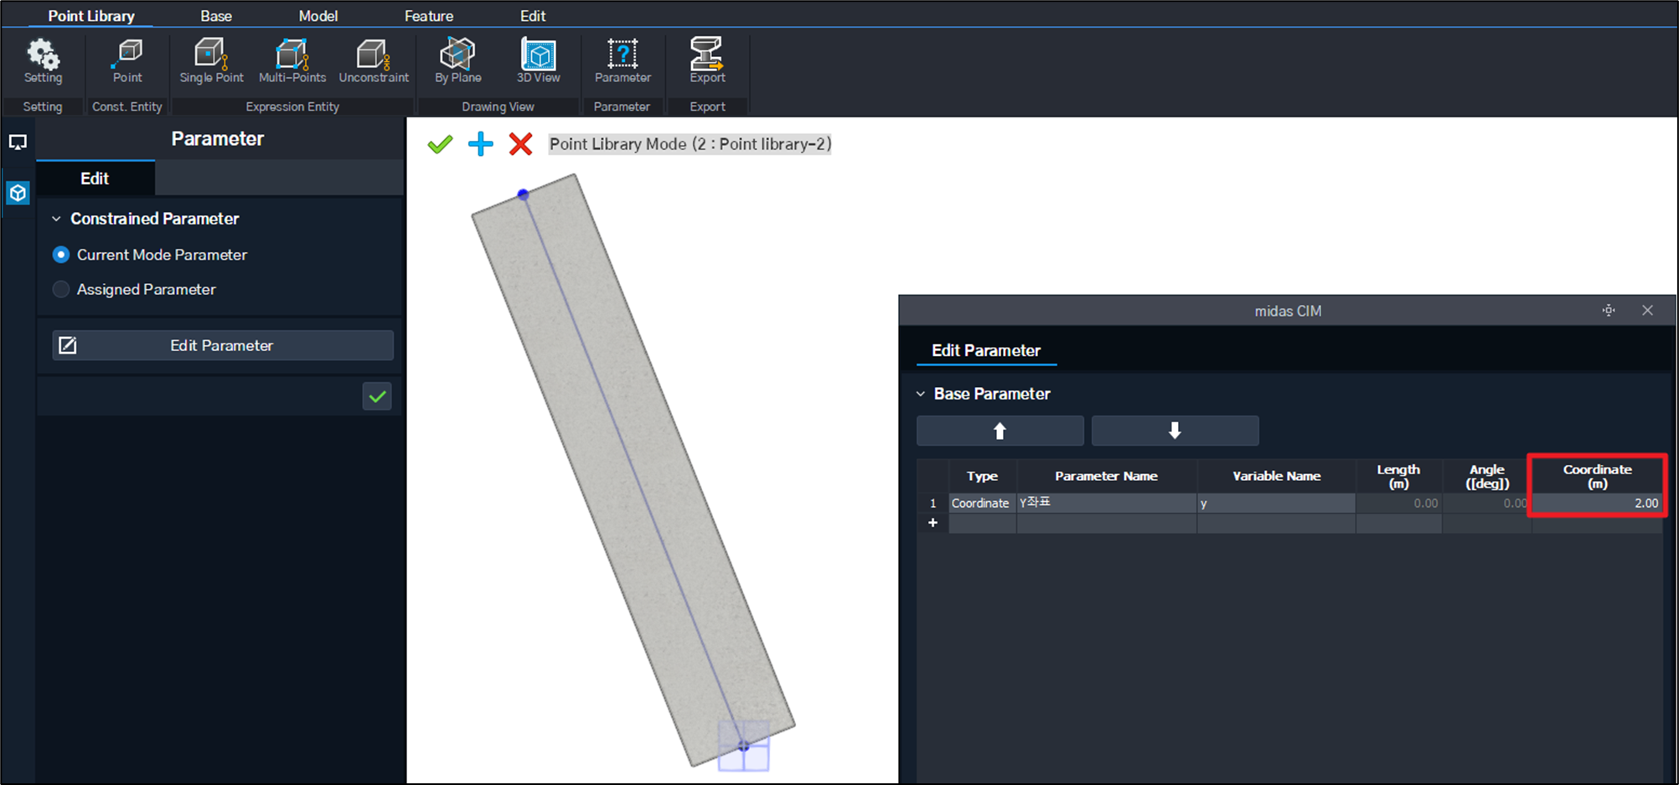
Task: Click the Length (m) column header
Action: [1398, 476]
